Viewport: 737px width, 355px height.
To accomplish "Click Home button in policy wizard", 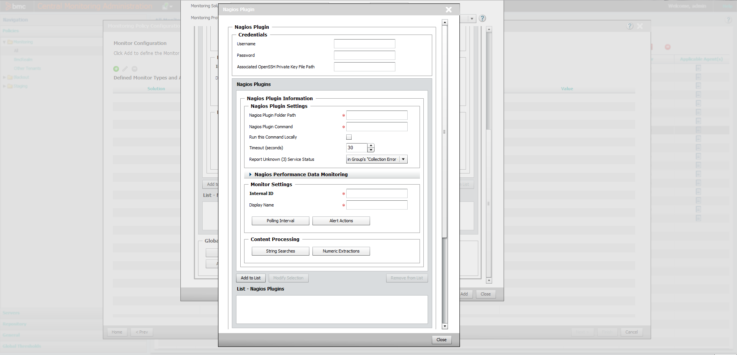I will coord(117,332).
